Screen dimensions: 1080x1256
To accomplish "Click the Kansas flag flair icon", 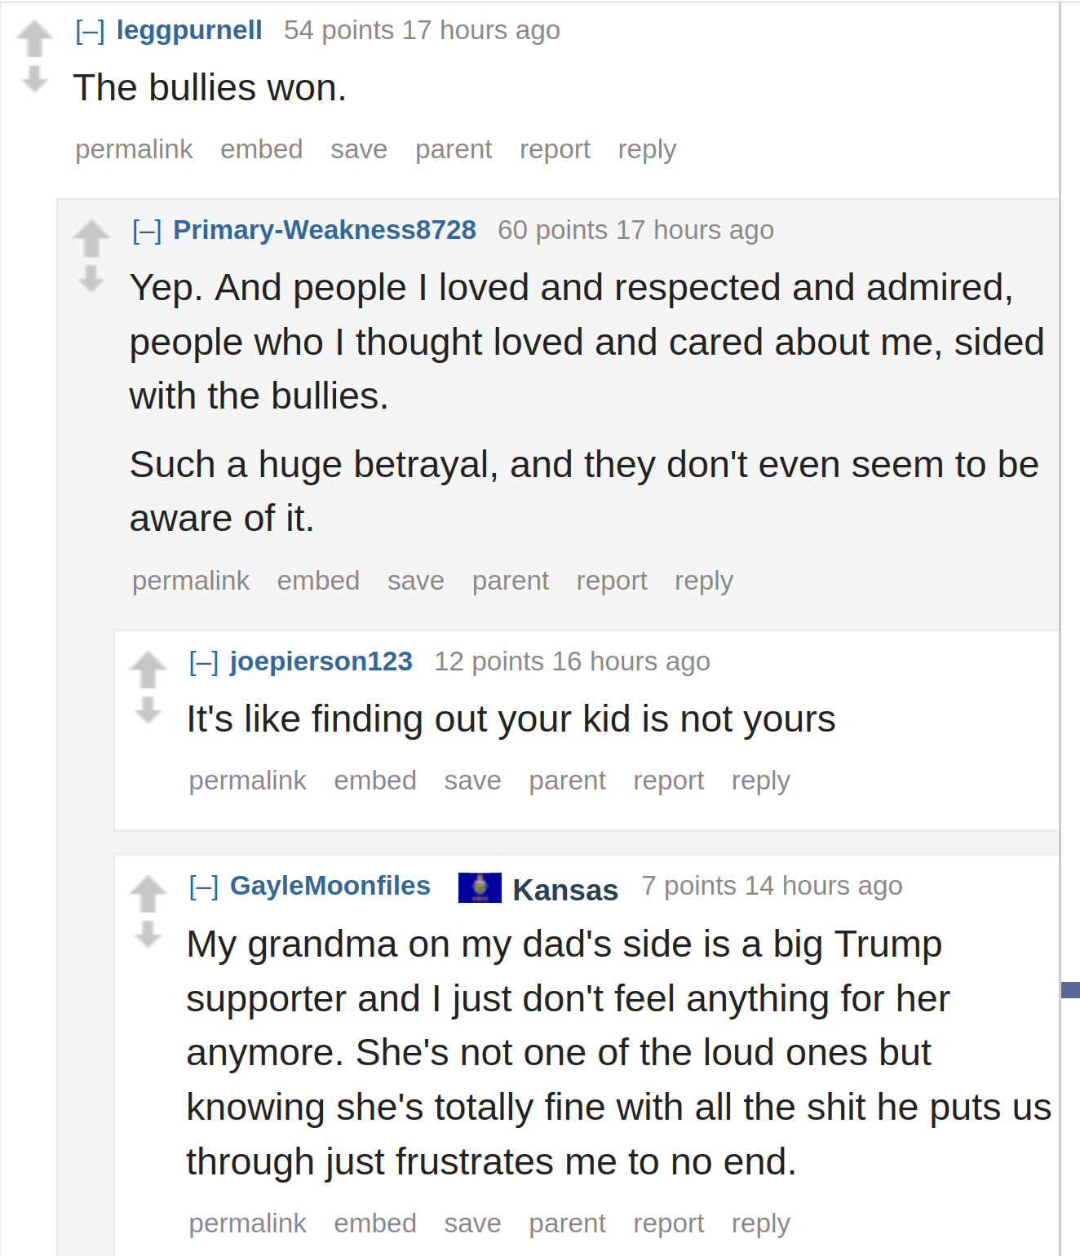I will [x=480, y=887].
